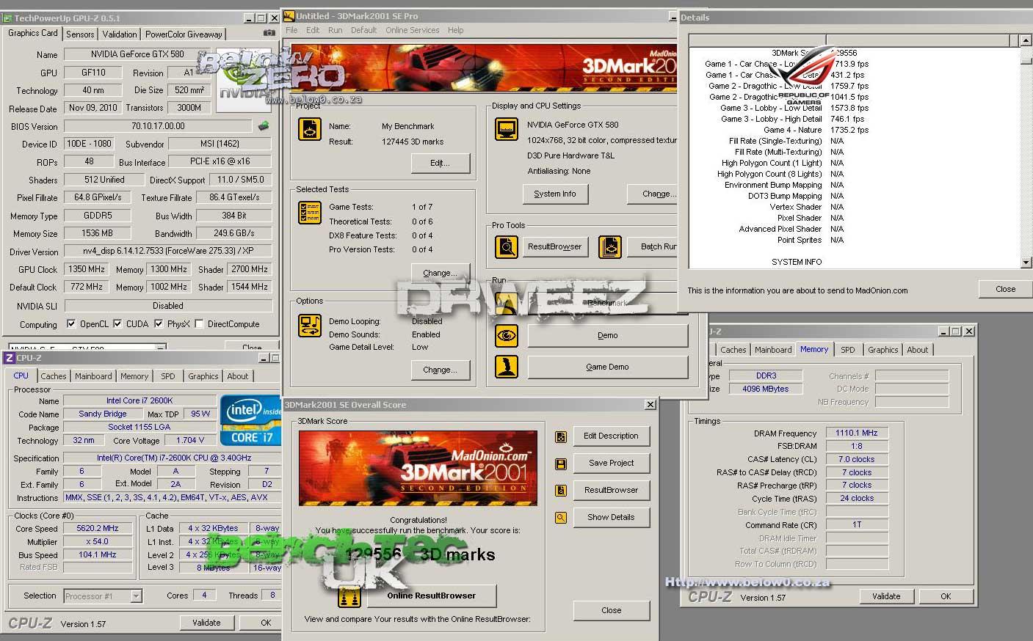
Task: Switch to the Sensors tab in GPU-Z
Action: (80, 34)
